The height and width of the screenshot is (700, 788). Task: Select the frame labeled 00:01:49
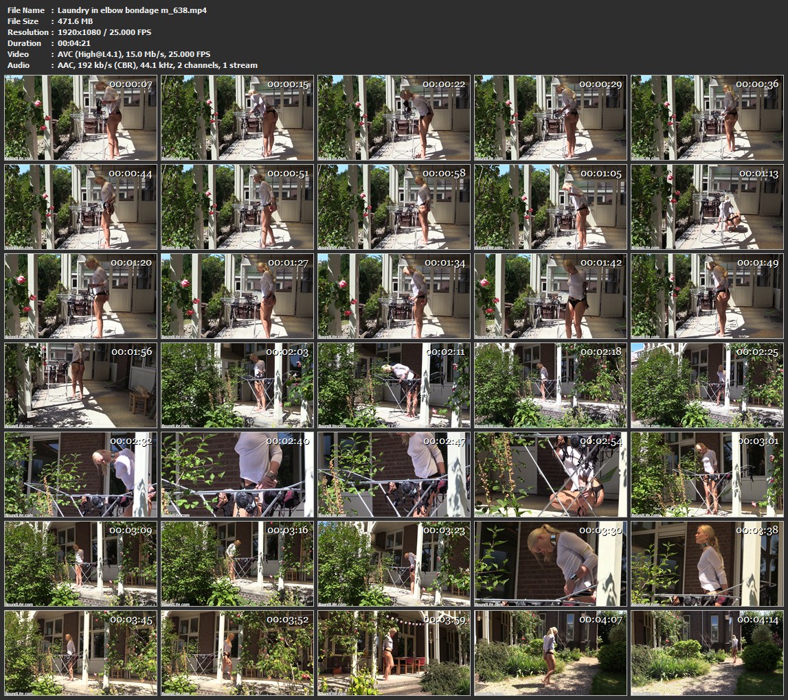click(707, 296)
